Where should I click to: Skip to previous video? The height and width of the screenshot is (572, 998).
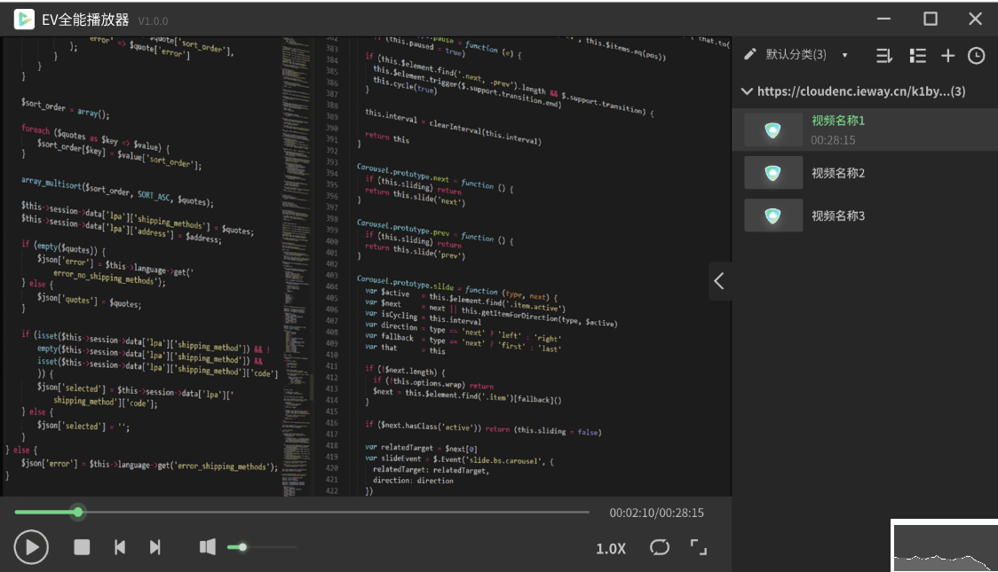coord(120,547)
